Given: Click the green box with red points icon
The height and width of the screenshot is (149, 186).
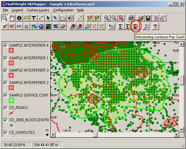Looking at the screenshot, I should coord(102,26).
